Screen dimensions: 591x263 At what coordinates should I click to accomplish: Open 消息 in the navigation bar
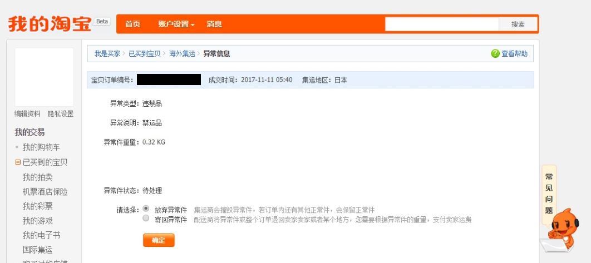coord(214,24)
